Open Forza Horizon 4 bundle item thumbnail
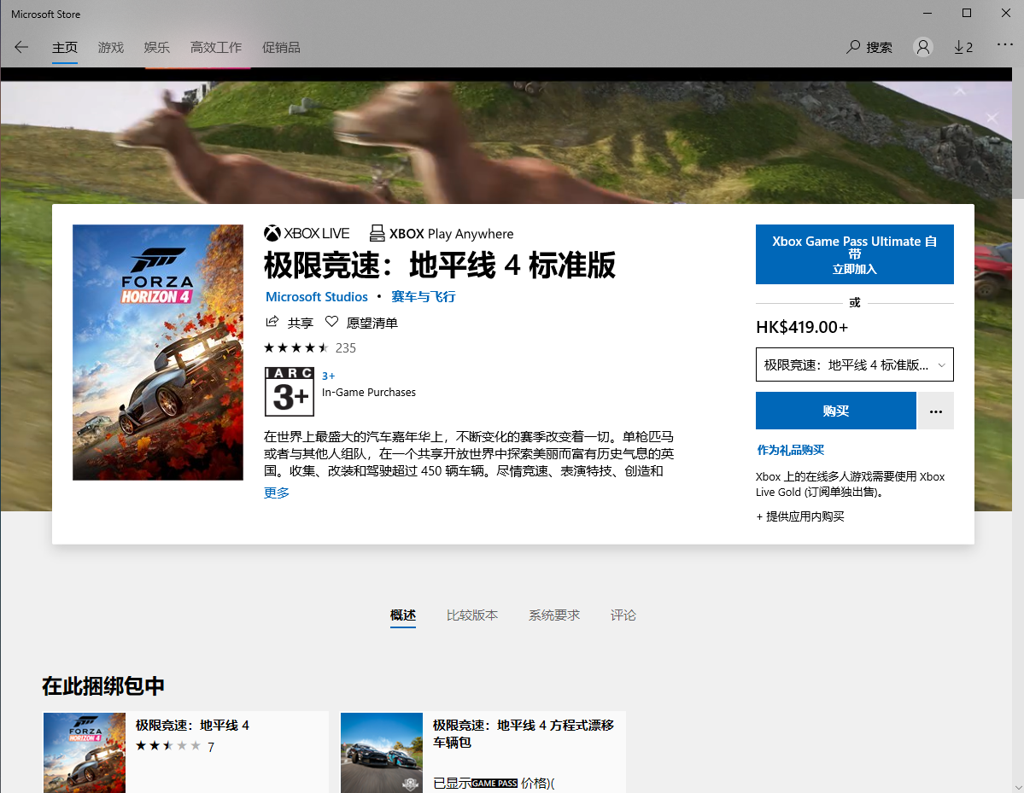Screen dimensions: 1024x793 coord(85,753)
